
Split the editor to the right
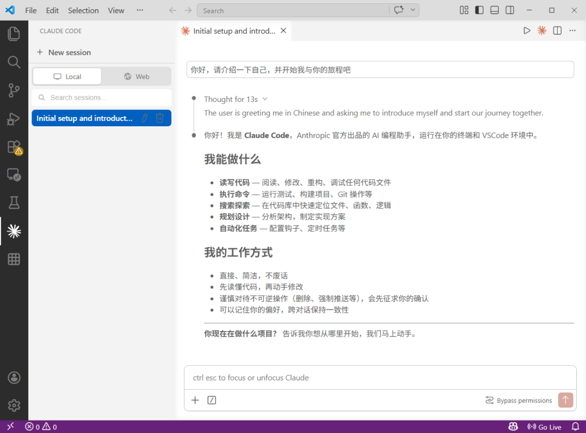557,30
